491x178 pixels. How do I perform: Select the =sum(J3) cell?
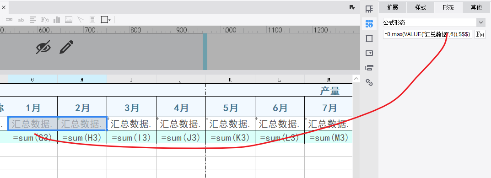tap(181, 137)
